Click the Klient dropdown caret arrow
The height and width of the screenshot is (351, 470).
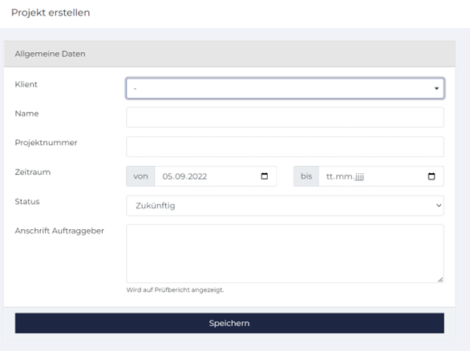(436, 88)
